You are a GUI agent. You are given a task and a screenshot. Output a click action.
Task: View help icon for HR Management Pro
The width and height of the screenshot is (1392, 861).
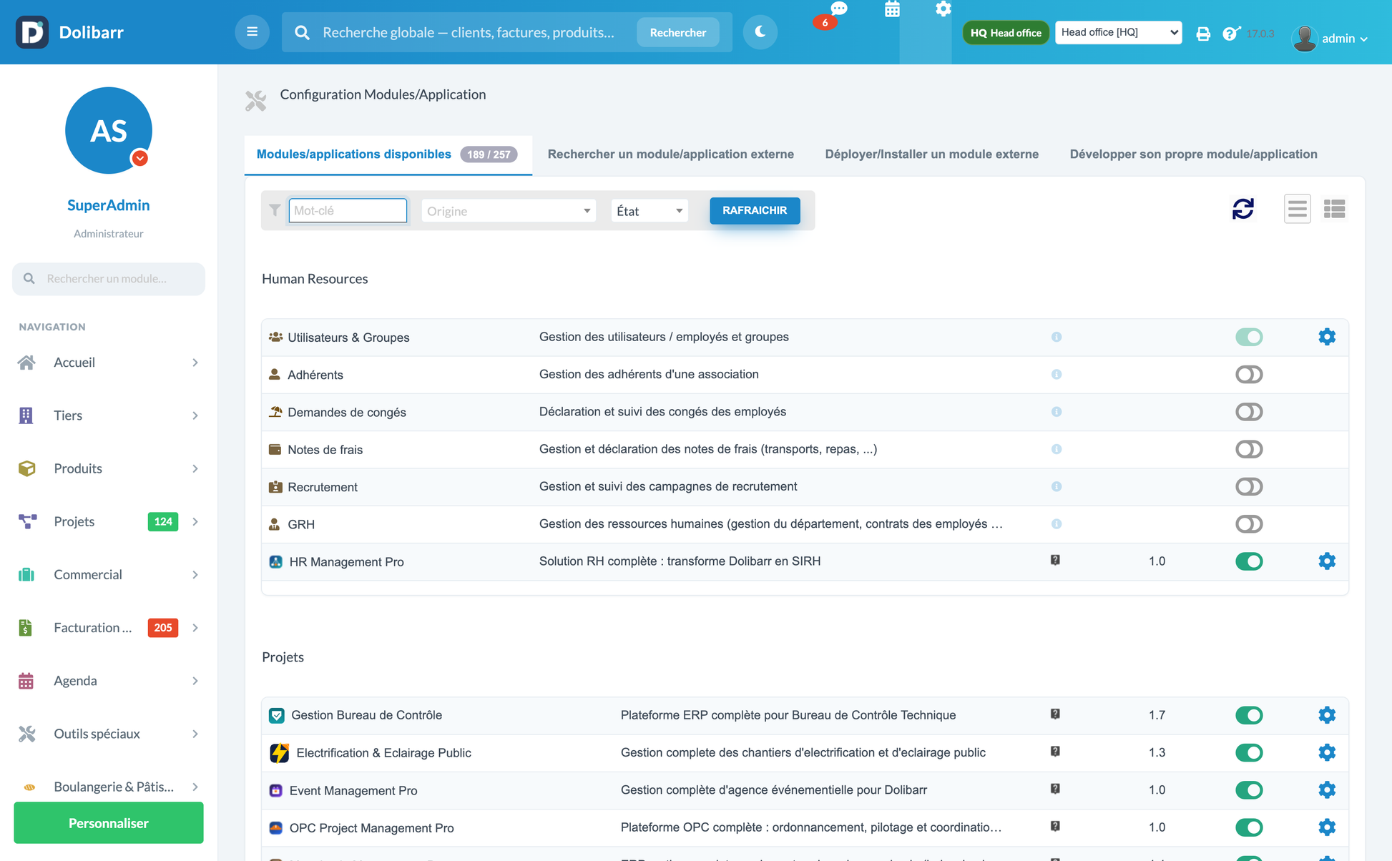(1055, 561)
